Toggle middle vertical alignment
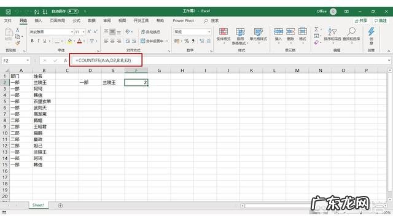393x221 pixels. [x=112, y=31]
